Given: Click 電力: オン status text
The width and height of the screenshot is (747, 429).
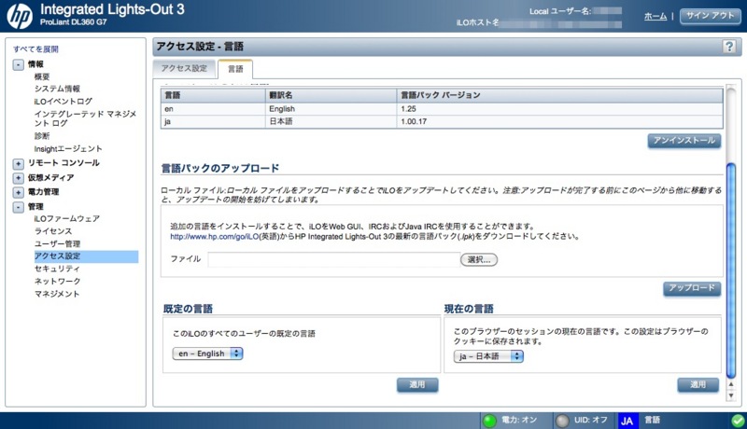Looking at the screenshot, I should (x=519, y=420).
